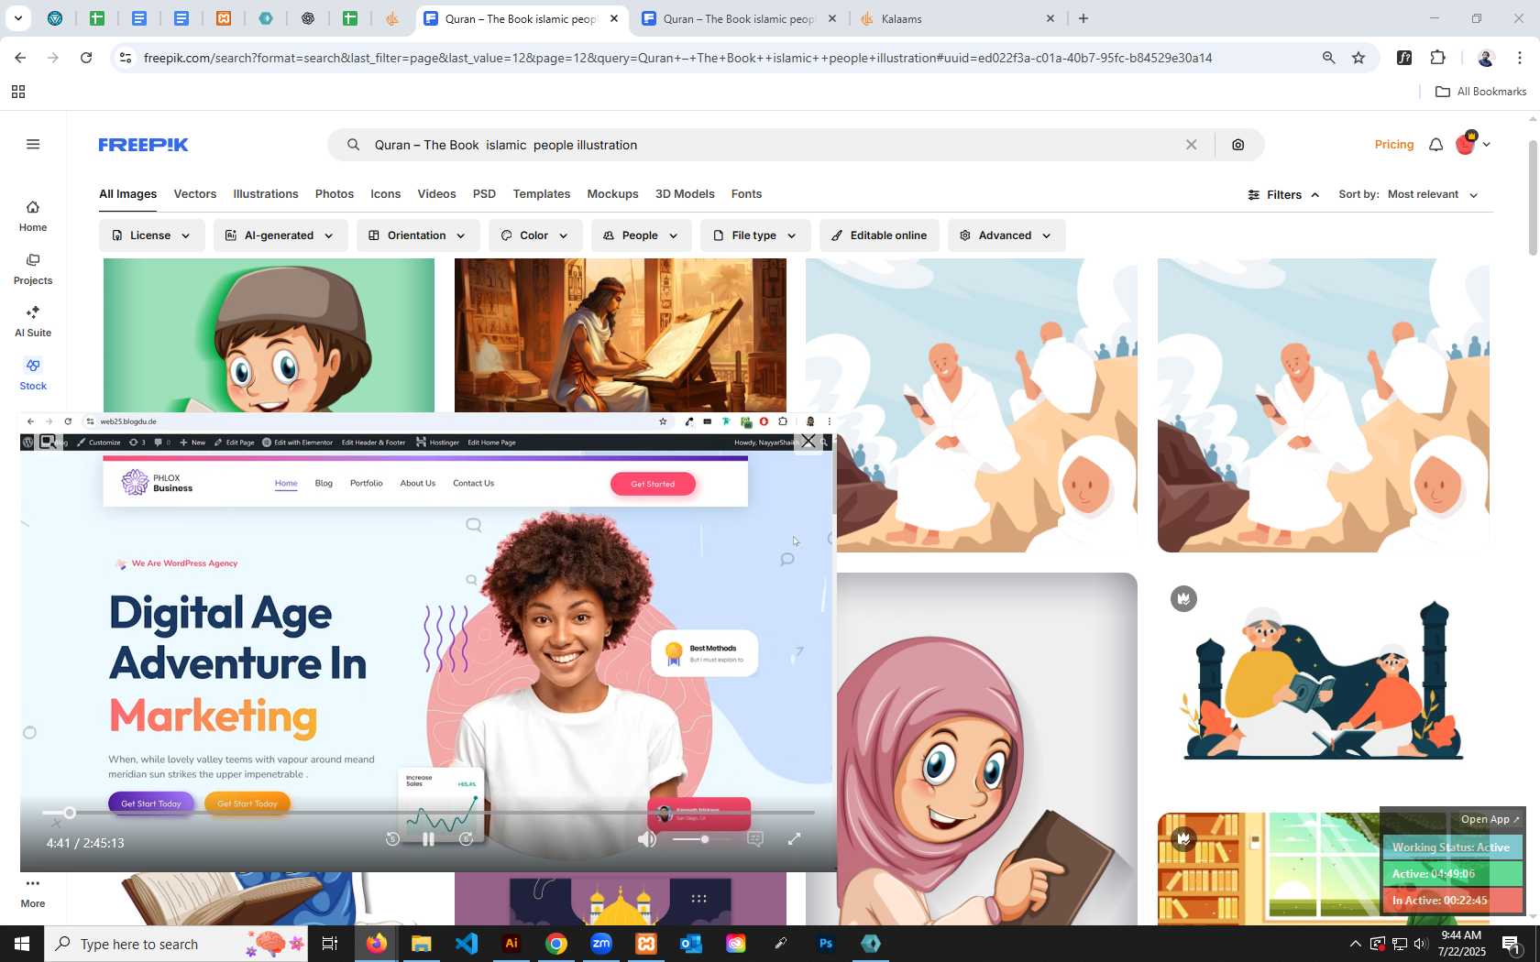This screenshot has height=962, width=1540.
Task: Select the All Images tab
Action: tap(127, 194)
